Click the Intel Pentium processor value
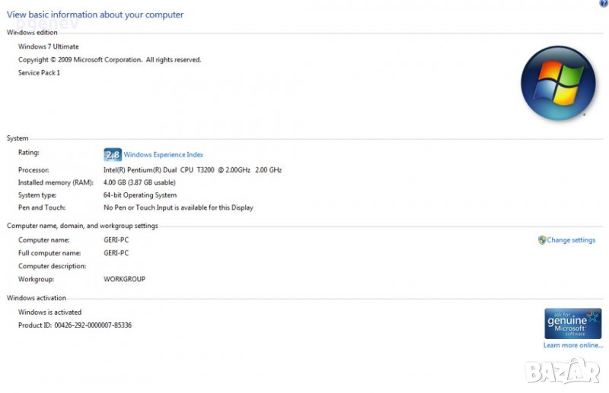 tap(192, 170)
